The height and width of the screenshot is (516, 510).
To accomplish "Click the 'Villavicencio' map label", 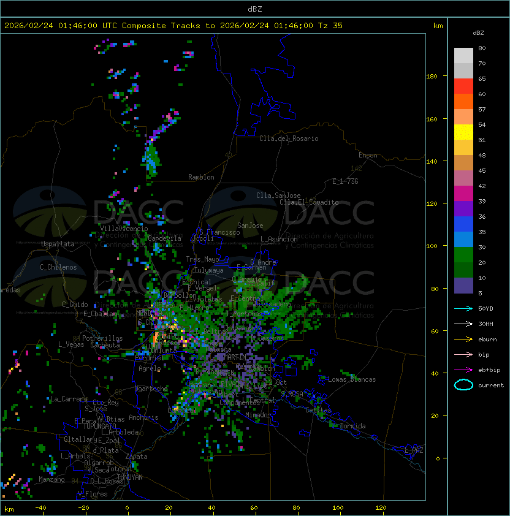I will coord(124,229).
